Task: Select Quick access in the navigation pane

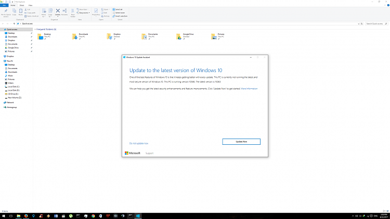Action: point(16,29)
